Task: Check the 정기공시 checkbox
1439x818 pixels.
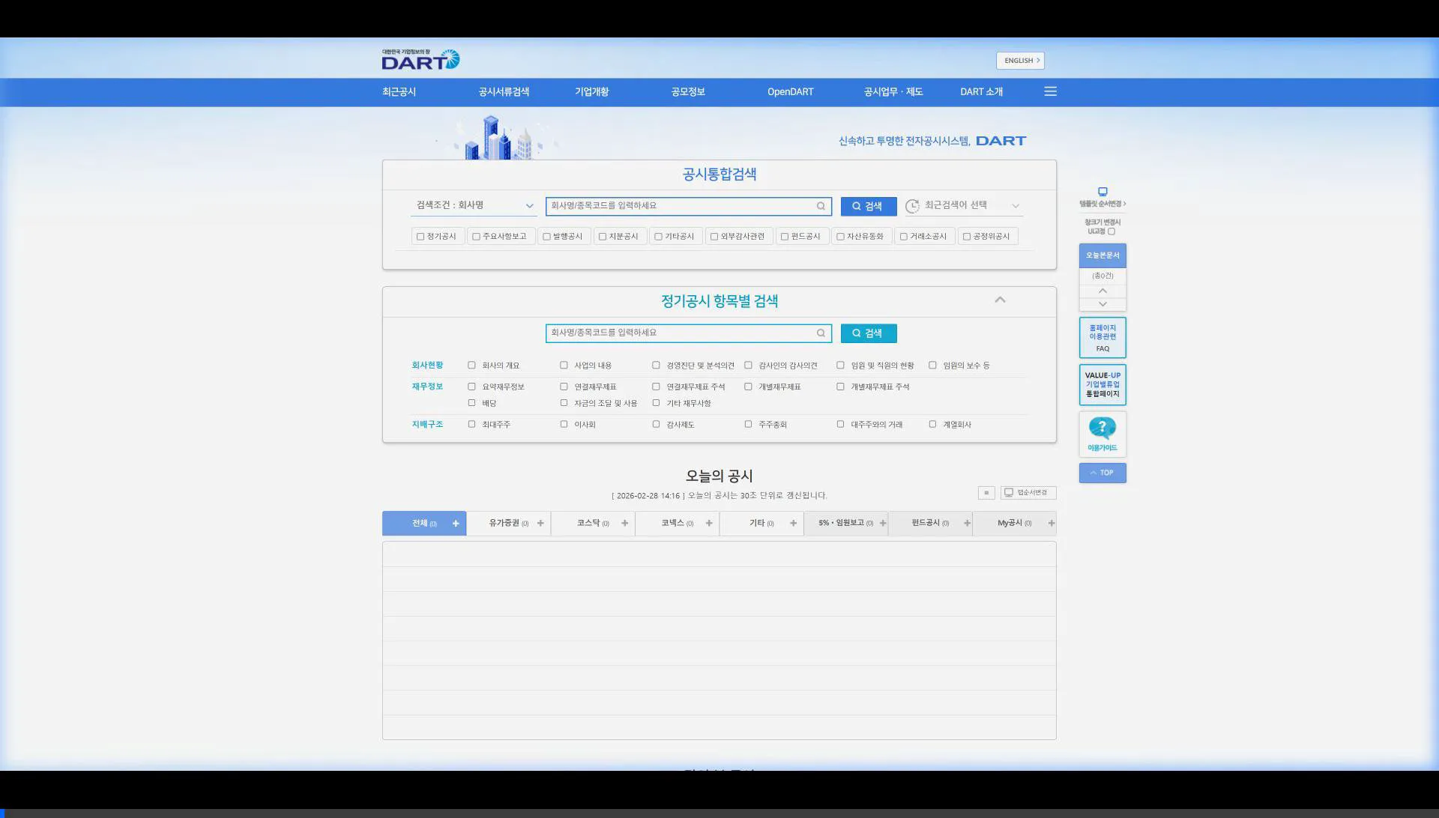Action: pyautogui.click(x=420, y=237)
